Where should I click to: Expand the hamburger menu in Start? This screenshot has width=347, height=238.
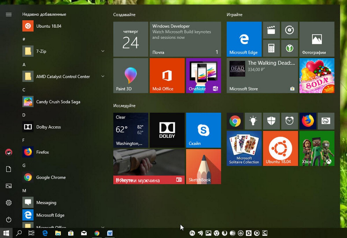pyautogui.click(x=9, y=14)
